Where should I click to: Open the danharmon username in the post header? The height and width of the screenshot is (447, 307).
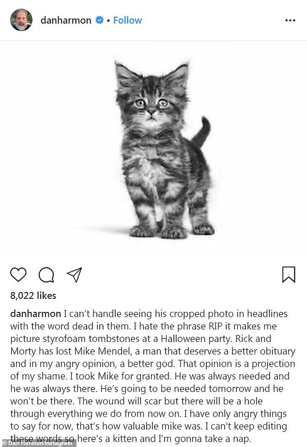point(66,20)
